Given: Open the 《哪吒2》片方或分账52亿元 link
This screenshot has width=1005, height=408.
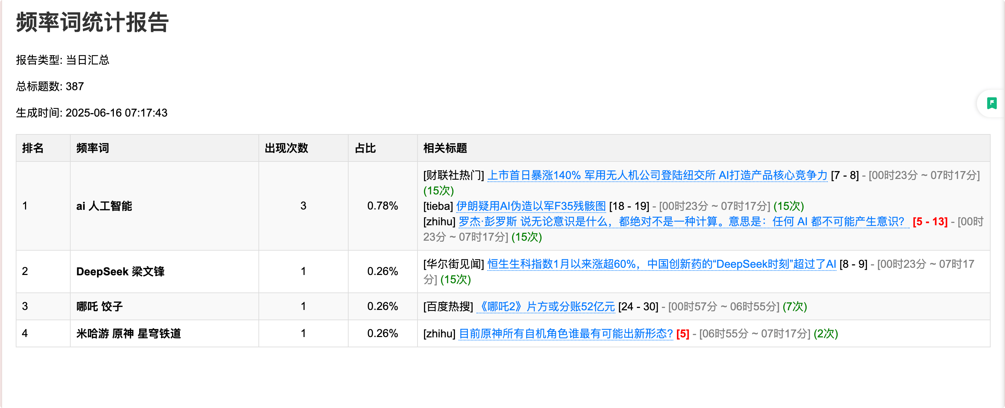Looking at the screenshot, I should (x=546, y=307).
